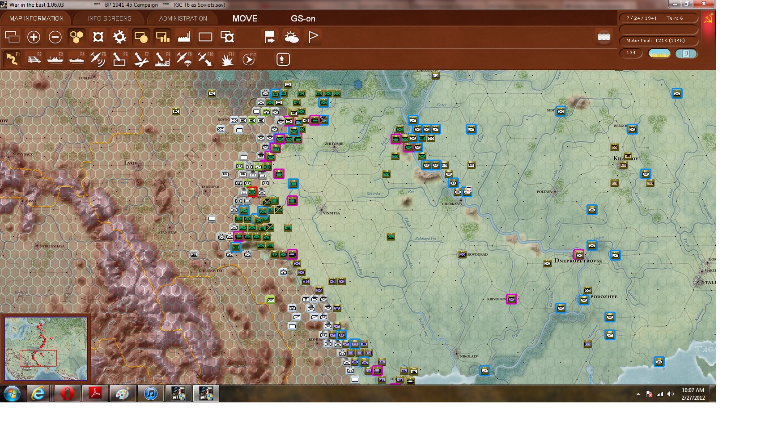Click the minimap overview thumbnail
The height and width of the screenshot is (431, 765).
click(46, 349)
